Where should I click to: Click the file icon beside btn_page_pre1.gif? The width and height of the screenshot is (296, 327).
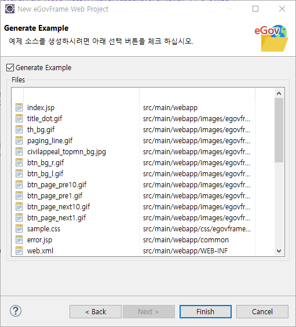(x=19, y=195)
